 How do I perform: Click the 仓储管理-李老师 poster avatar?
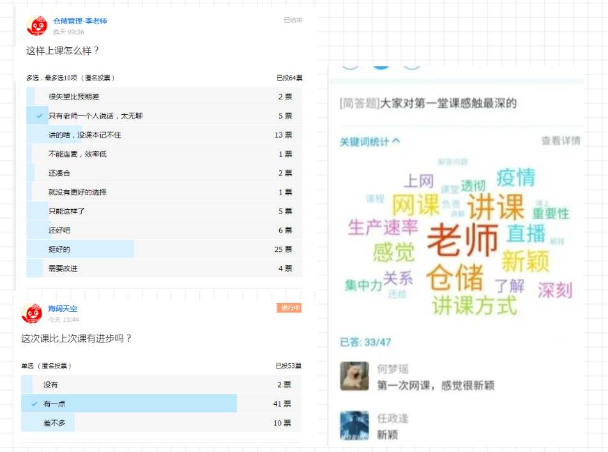tap(36, 26)
